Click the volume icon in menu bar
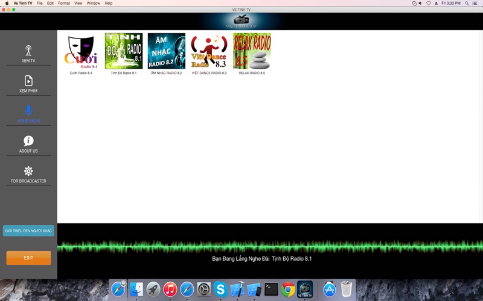 point(420,3)
